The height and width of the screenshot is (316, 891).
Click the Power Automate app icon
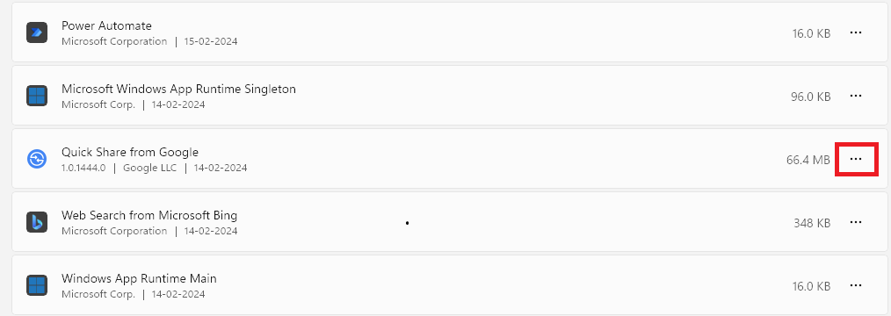[x=37, y=32]
